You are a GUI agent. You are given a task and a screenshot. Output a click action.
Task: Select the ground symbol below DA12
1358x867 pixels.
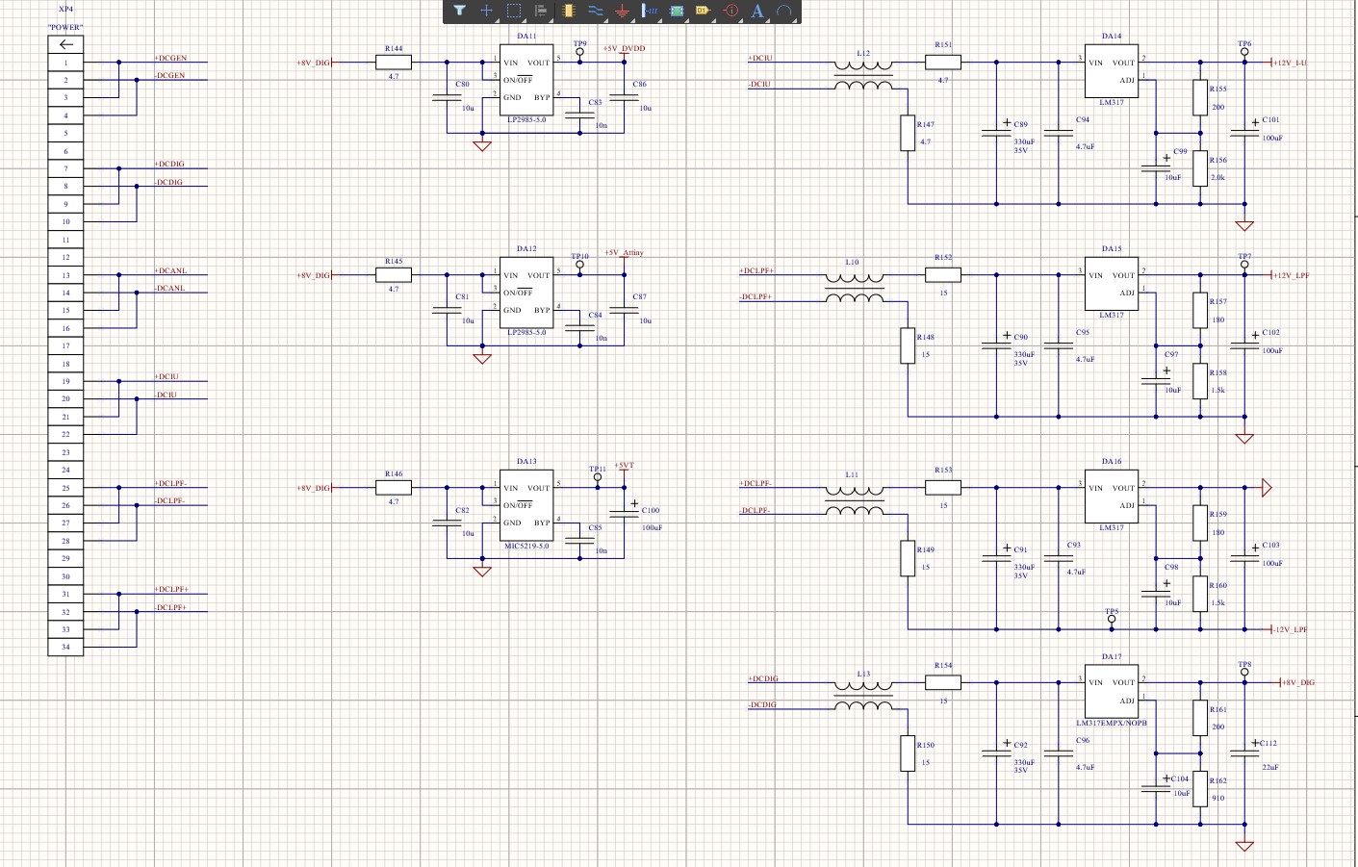click(482, 358)
